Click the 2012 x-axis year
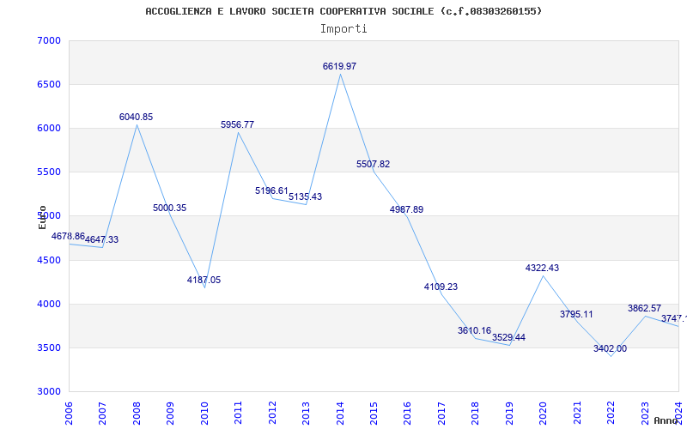 point(272,413)
